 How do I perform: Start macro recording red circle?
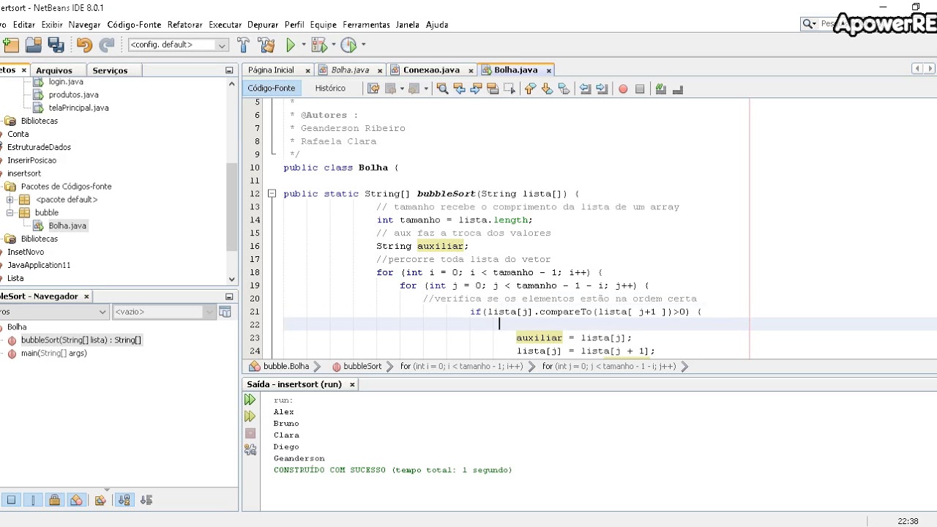pos(623,89)
